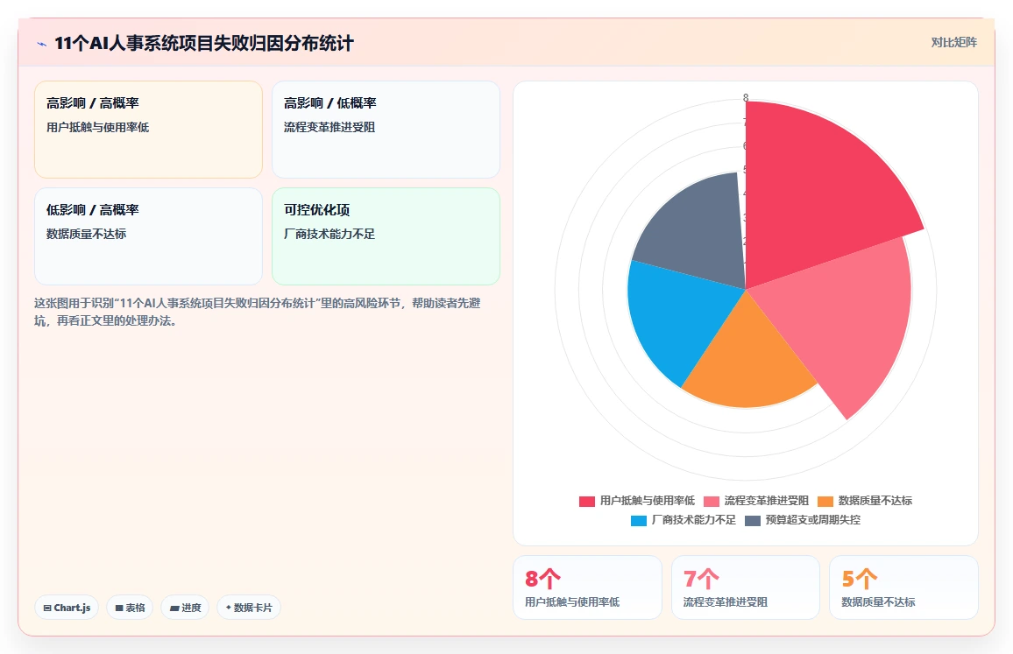
Task: Click the 预算超支或周期失控 legend label text
Action: (812, 520)
